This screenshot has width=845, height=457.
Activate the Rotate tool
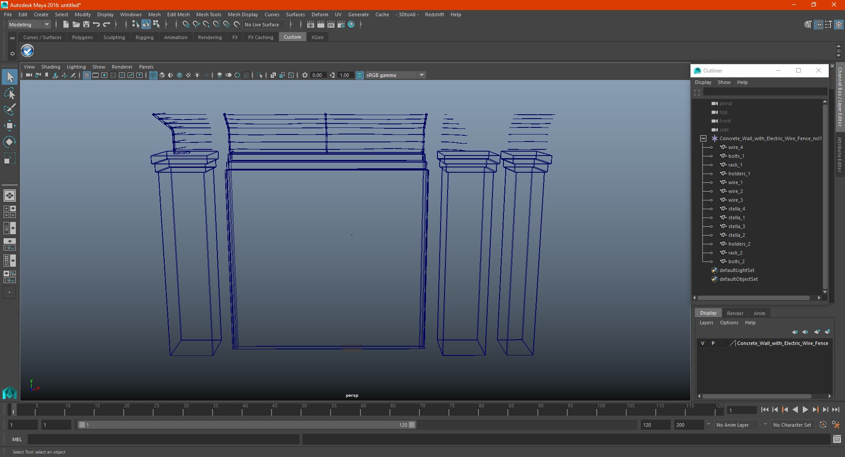click(9, 142)
